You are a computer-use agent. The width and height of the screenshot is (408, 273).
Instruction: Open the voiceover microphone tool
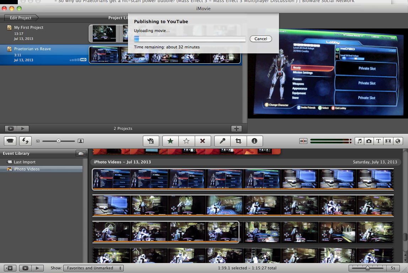(222, 141)
